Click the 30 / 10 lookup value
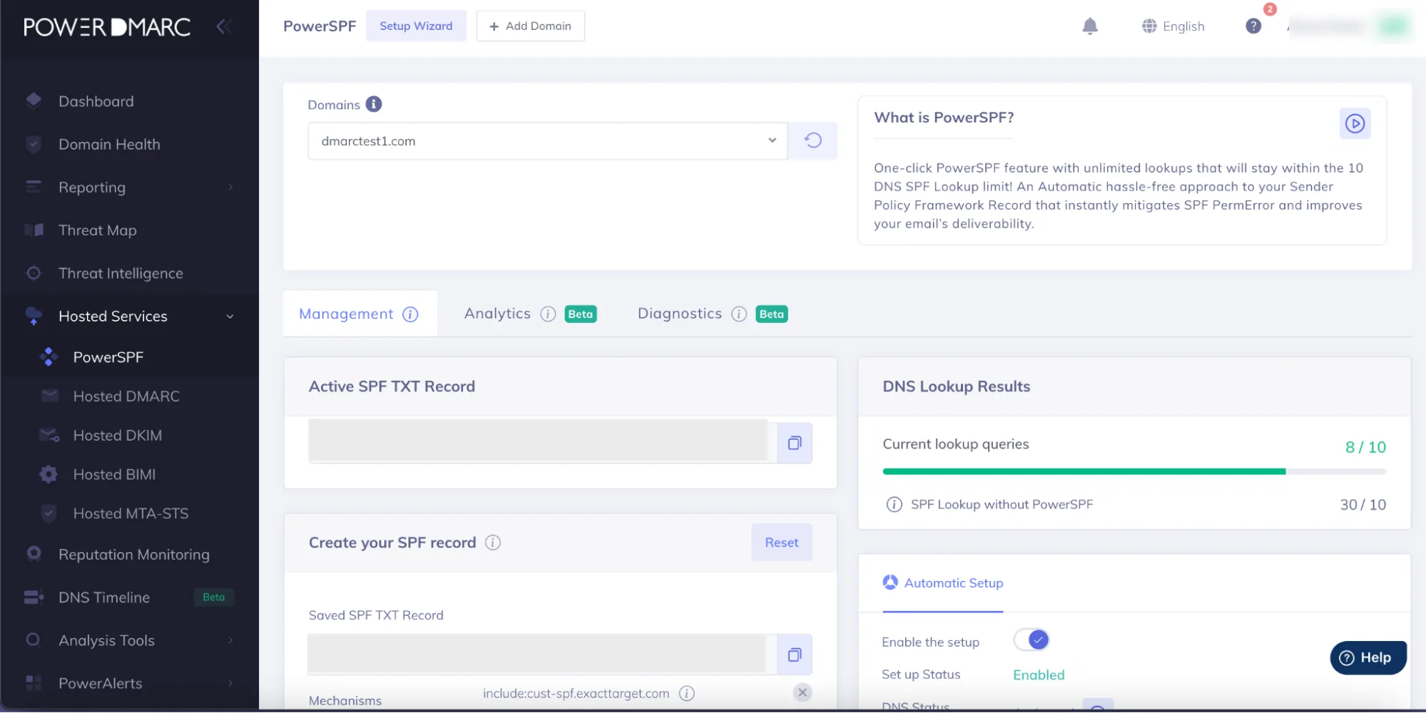 [1363, 505]
